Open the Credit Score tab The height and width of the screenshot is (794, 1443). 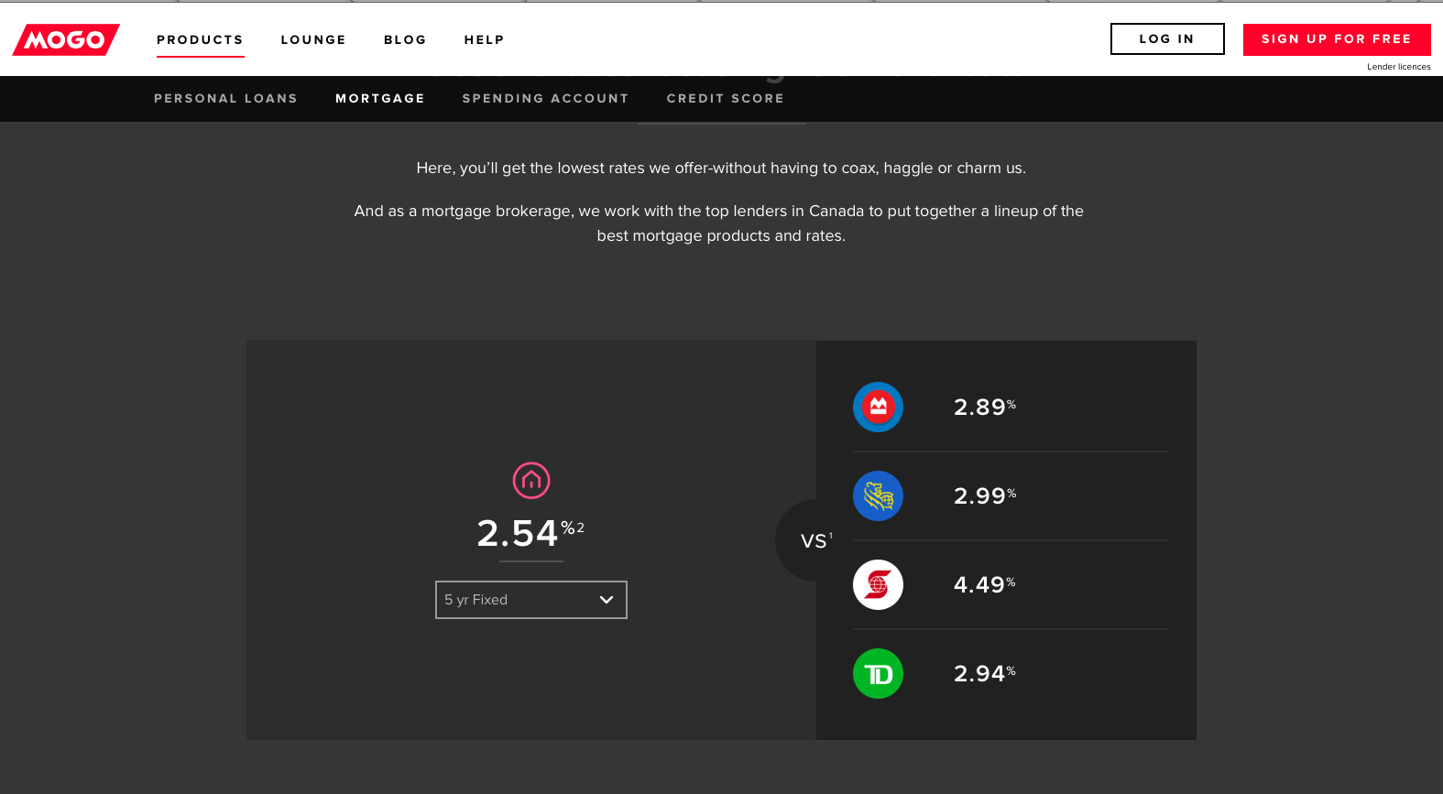(725, 98)
